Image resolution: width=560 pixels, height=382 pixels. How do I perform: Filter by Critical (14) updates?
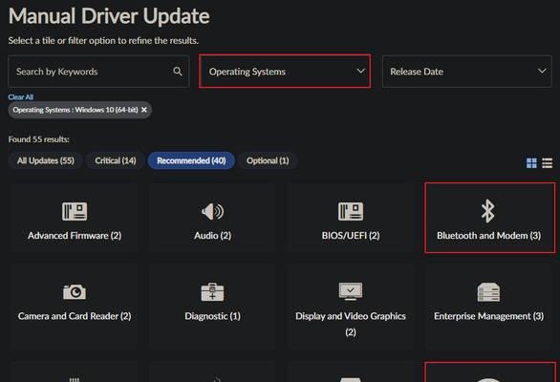(116, 160)
